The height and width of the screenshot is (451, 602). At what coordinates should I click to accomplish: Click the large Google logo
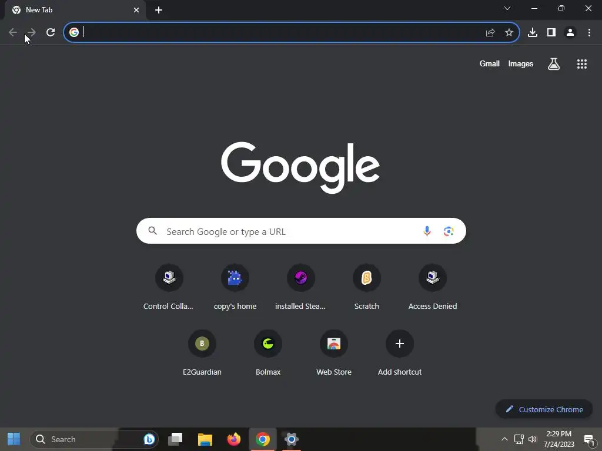[300, 167]
